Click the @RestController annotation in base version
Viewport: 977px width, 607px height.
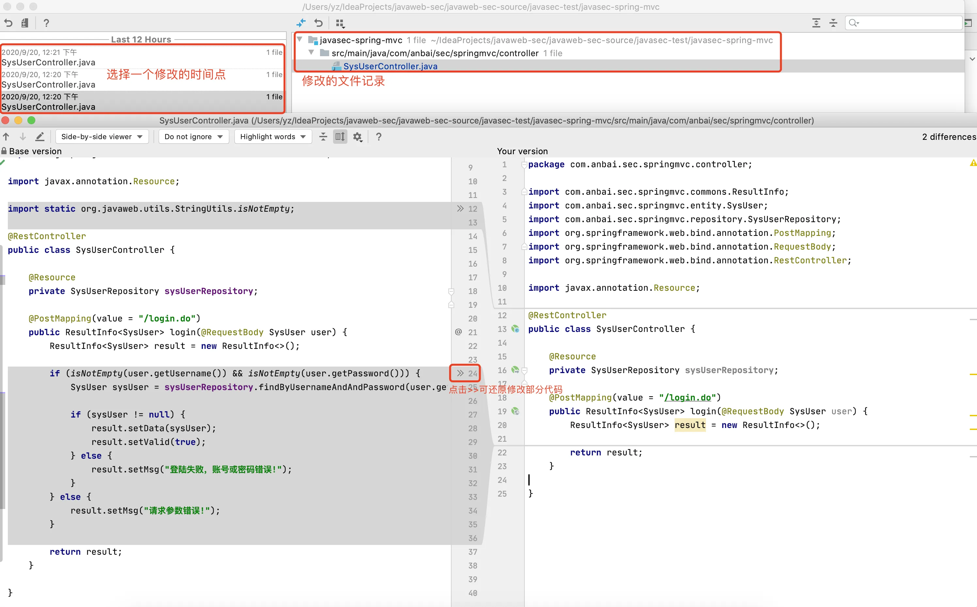click(47, 236)
